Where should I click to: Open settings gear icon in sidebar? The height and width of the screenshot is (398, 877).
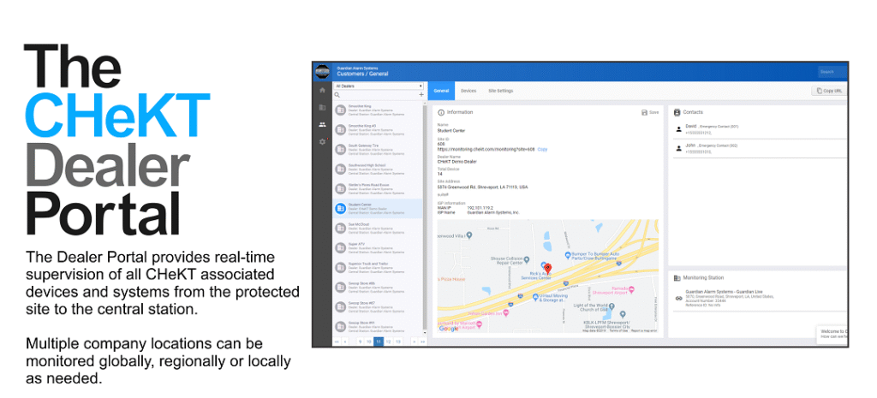322,141
